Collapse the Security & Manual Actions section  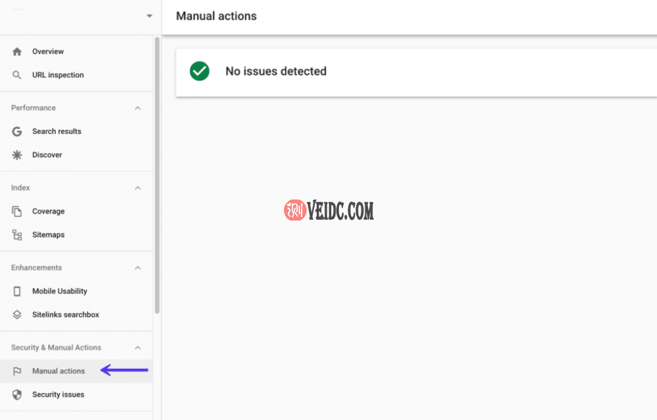click(137, 347)
